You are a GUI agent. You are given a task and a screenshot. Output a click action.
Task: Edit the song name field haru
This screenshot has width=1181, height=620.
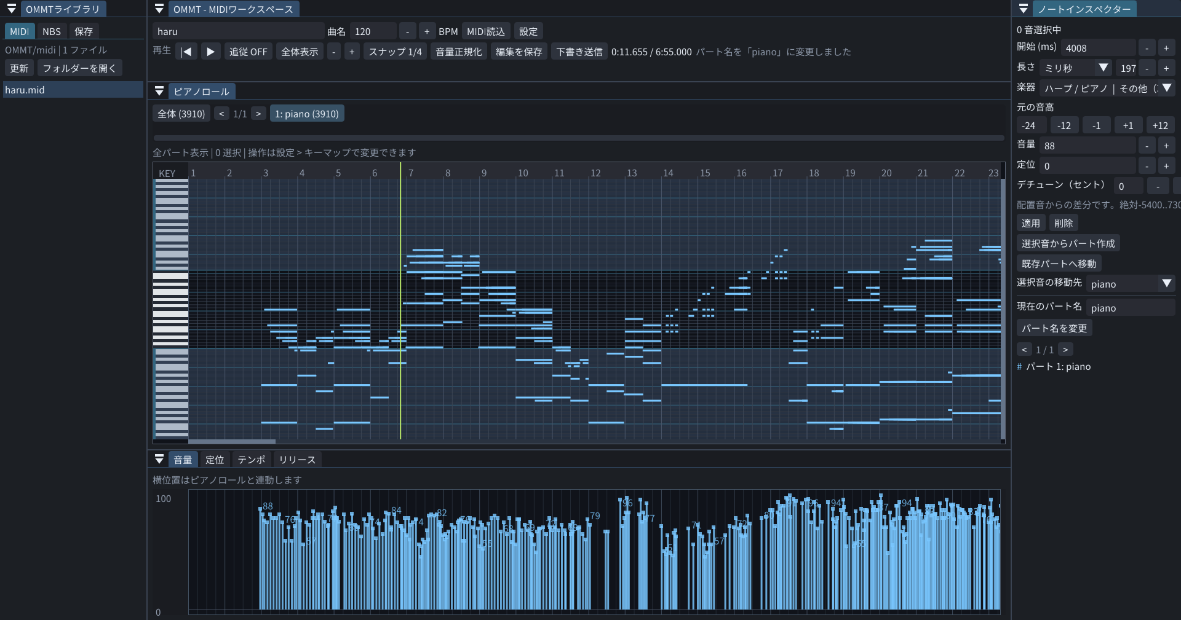tap(238, 31)
